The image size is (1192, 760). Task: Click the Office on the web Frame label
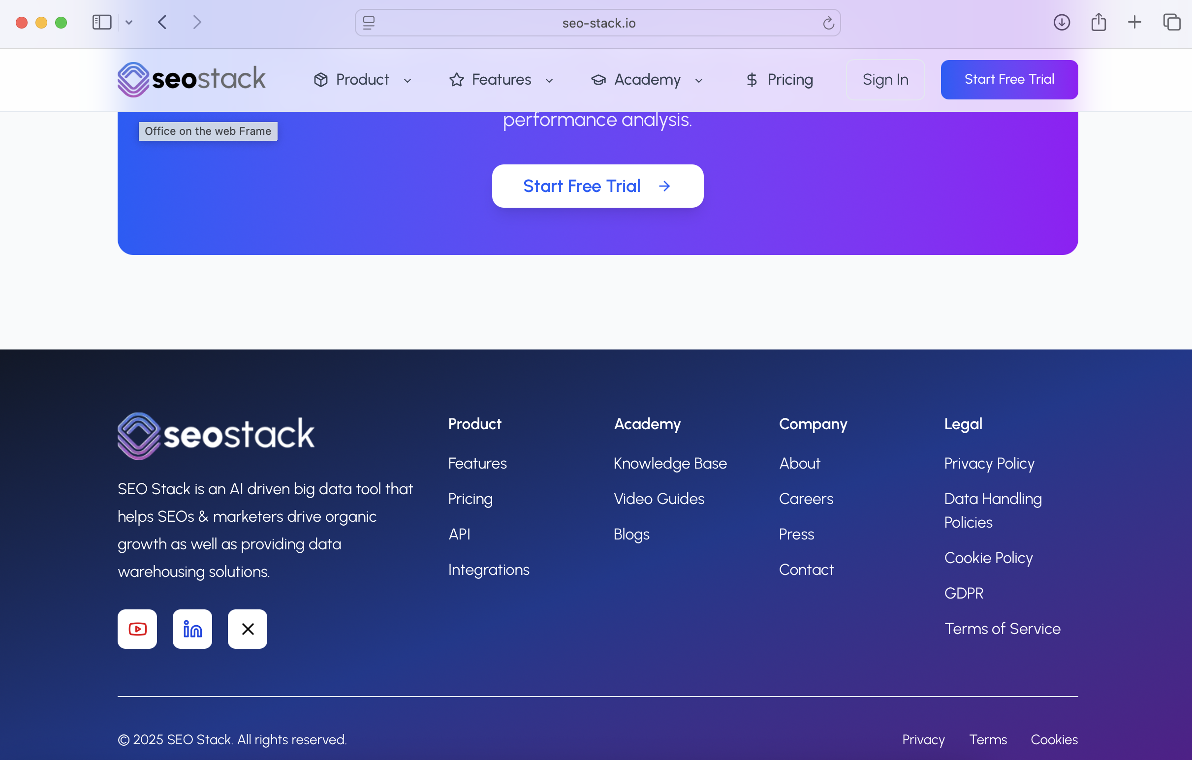point(208,131)
